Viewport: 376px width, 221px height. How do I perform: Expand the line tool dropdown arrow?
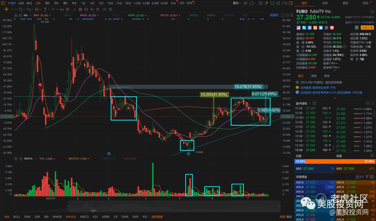(16, 9)
